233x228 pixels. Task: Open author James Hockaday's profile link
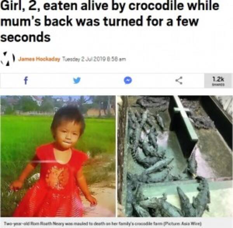39,59
